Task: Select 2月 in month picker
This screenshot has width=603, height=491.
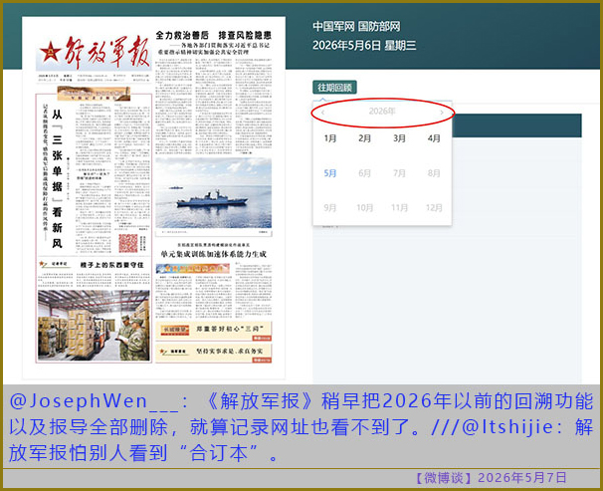Action: coord(364,138)
